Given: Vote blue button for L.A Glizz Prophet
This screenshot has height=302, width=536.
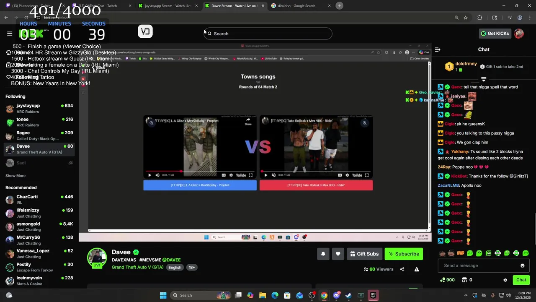Looking at the screenshot, I should (200, 185).
